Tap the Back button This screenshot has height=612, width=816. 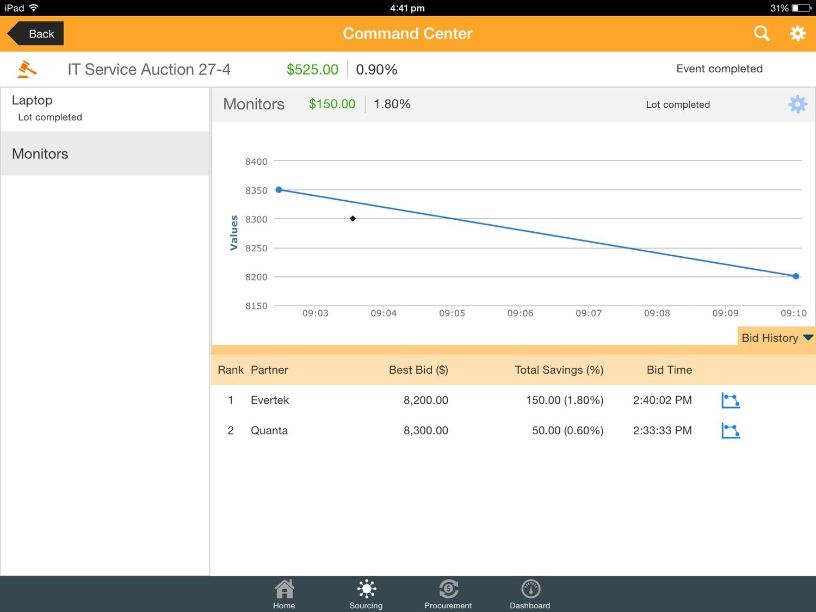(x=35, y=33)
